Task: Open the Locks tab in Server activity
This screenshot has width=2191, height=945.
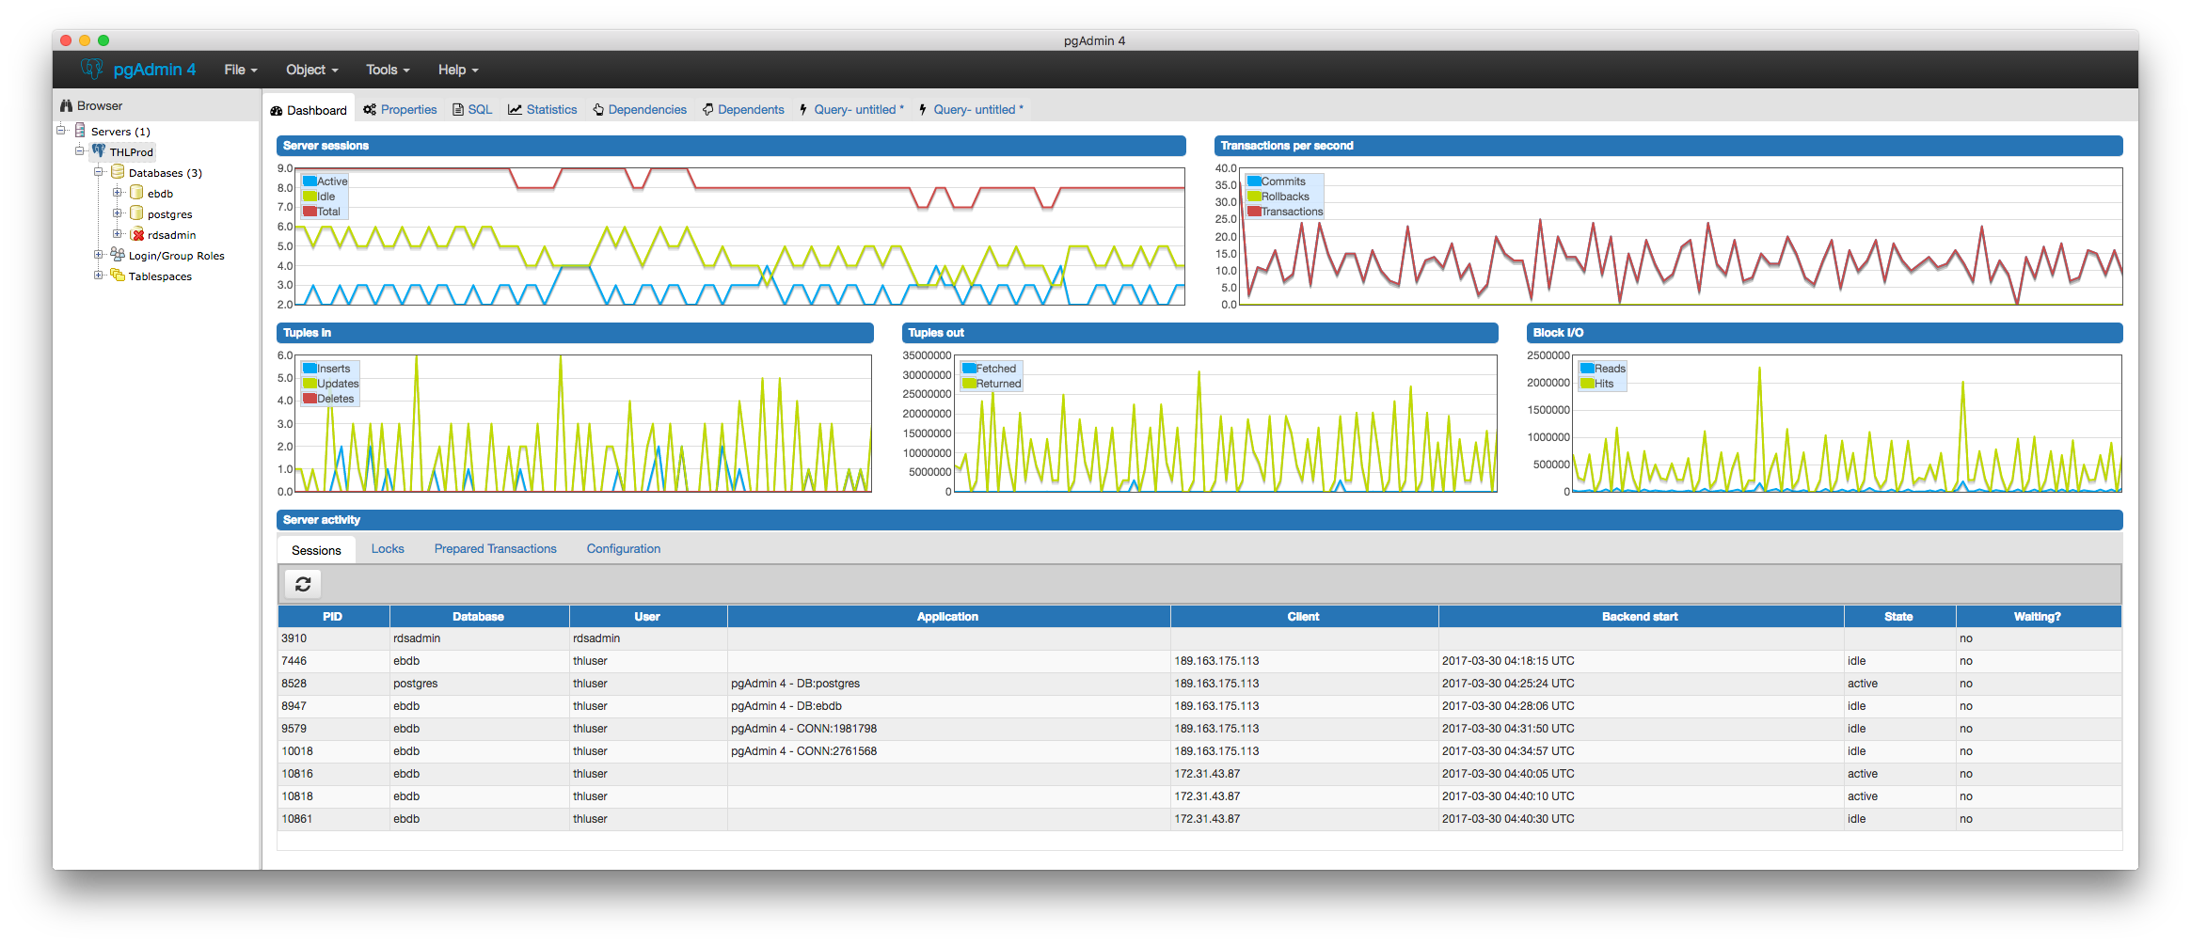Action: (x=388, y=549)
